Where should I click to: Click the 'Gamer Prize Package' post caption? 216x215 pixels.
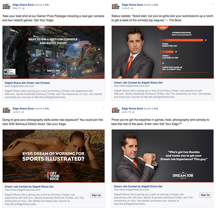tap(53, 18)
